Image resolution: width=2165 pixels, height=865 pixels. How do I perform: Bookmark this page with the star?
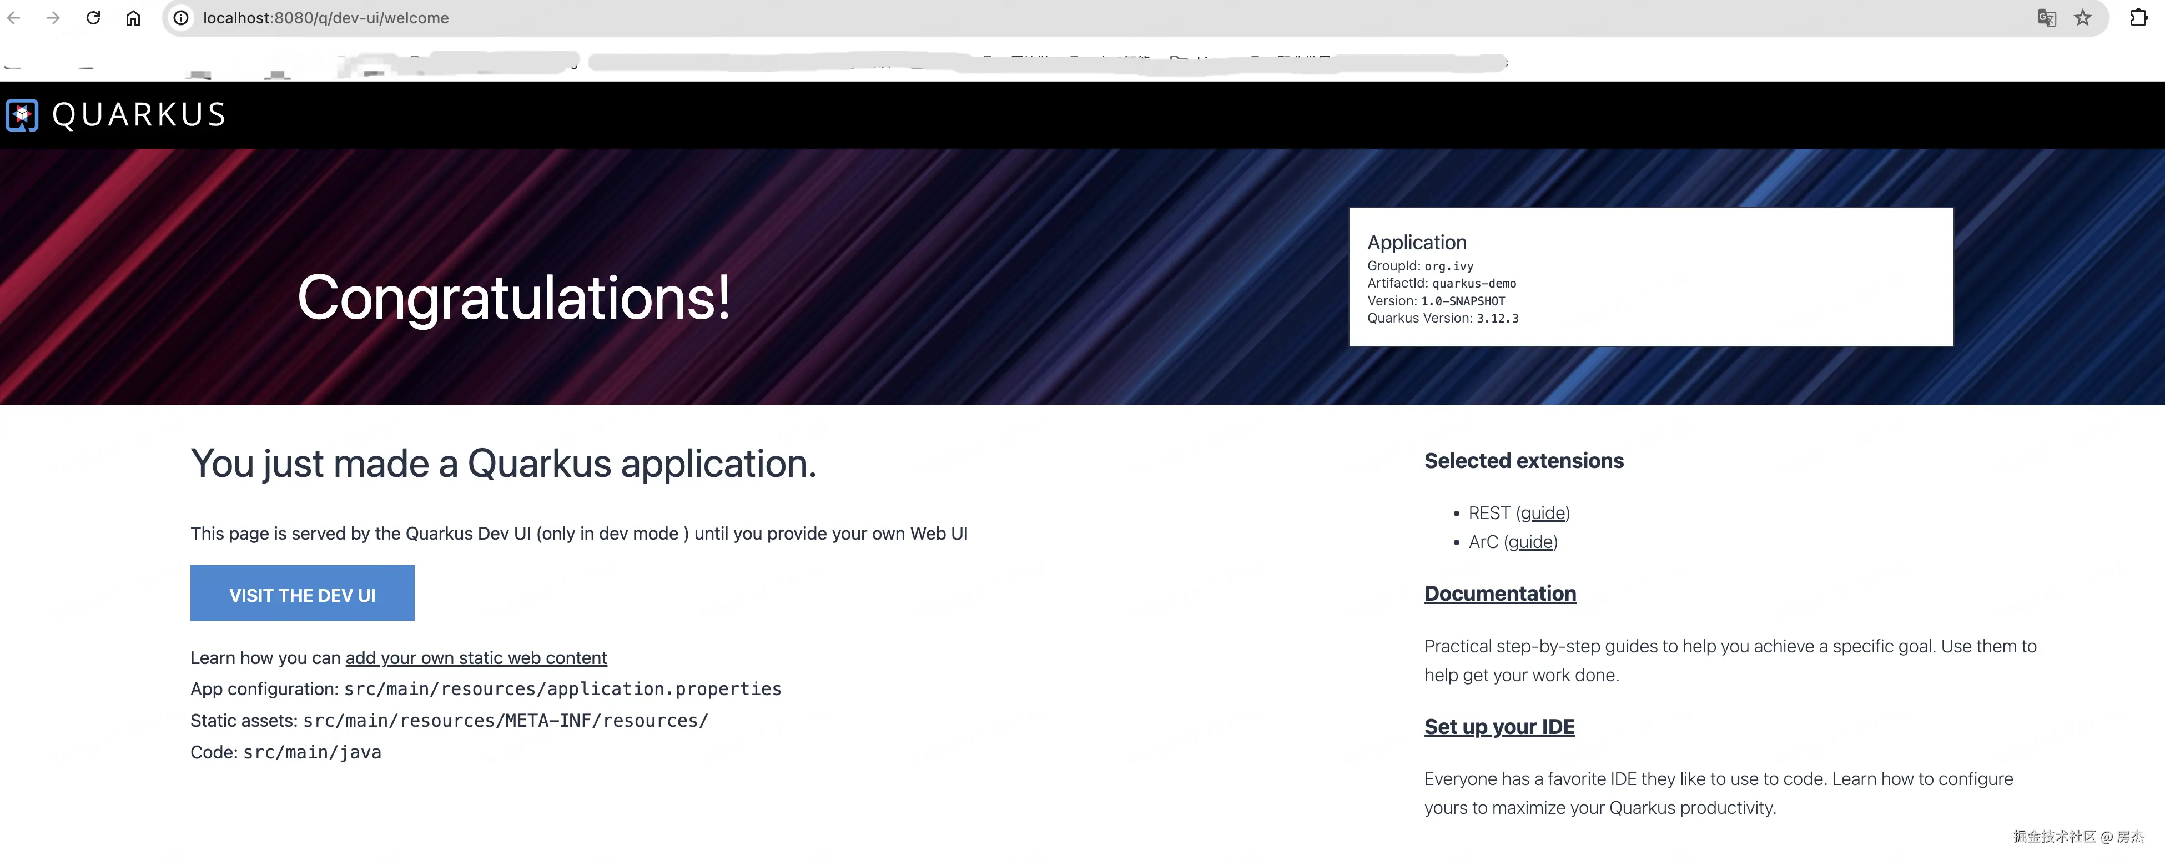click(2083, 18)
